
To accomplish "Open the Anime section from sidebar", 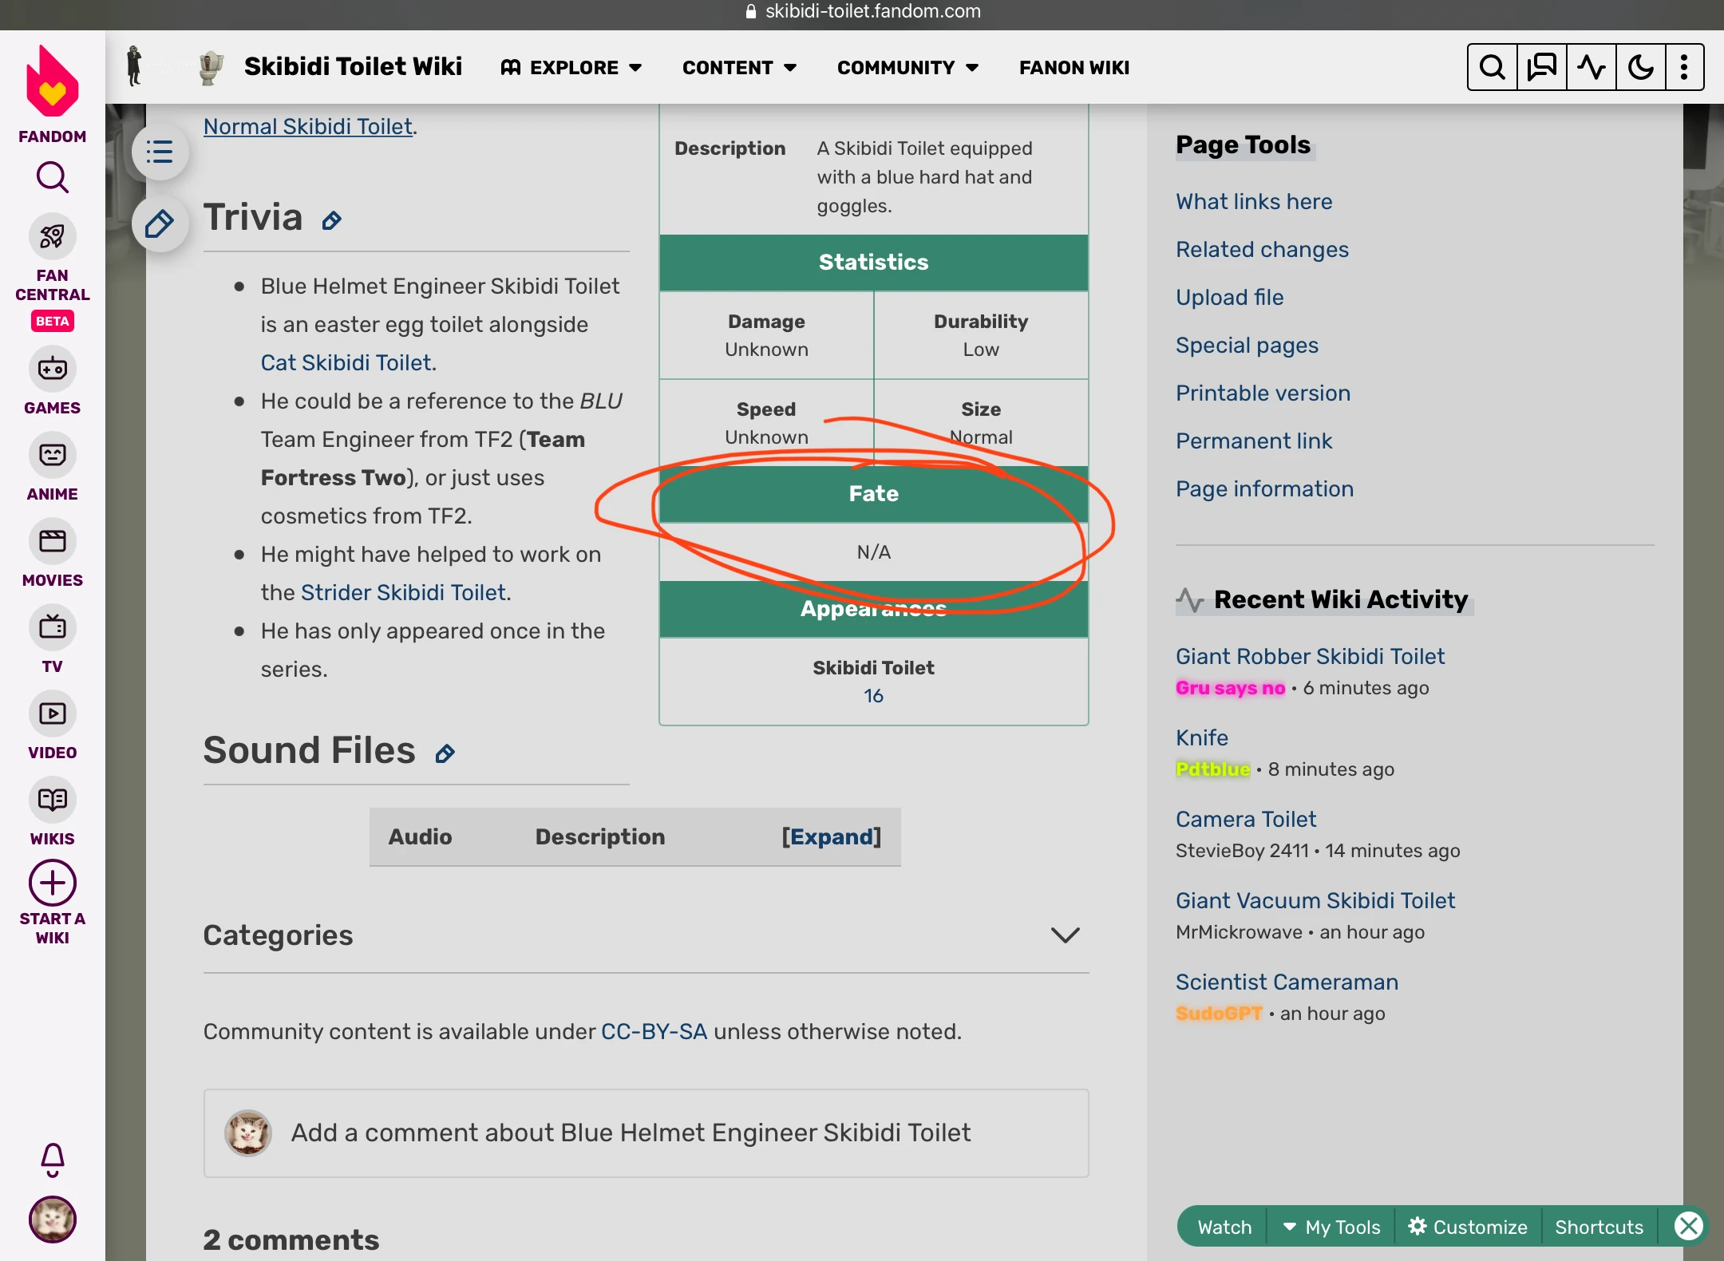I will coord(52,456).
